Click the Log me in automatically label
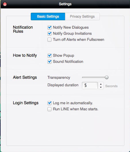Image resolution: width=130 pixels, height=152 pixels. 73,103
